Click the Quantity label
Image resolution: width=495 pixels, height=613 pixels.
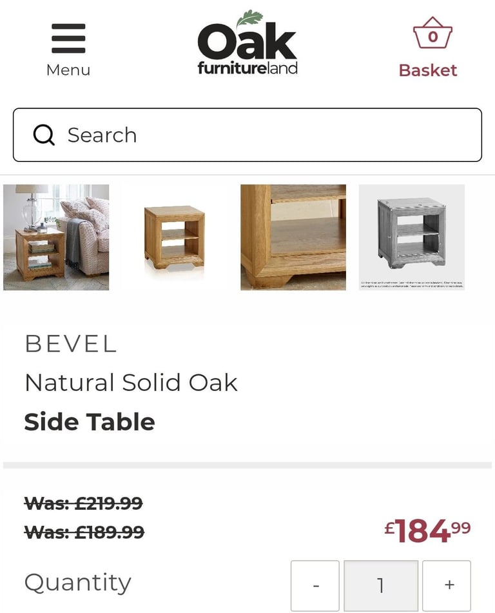(78, 583)
